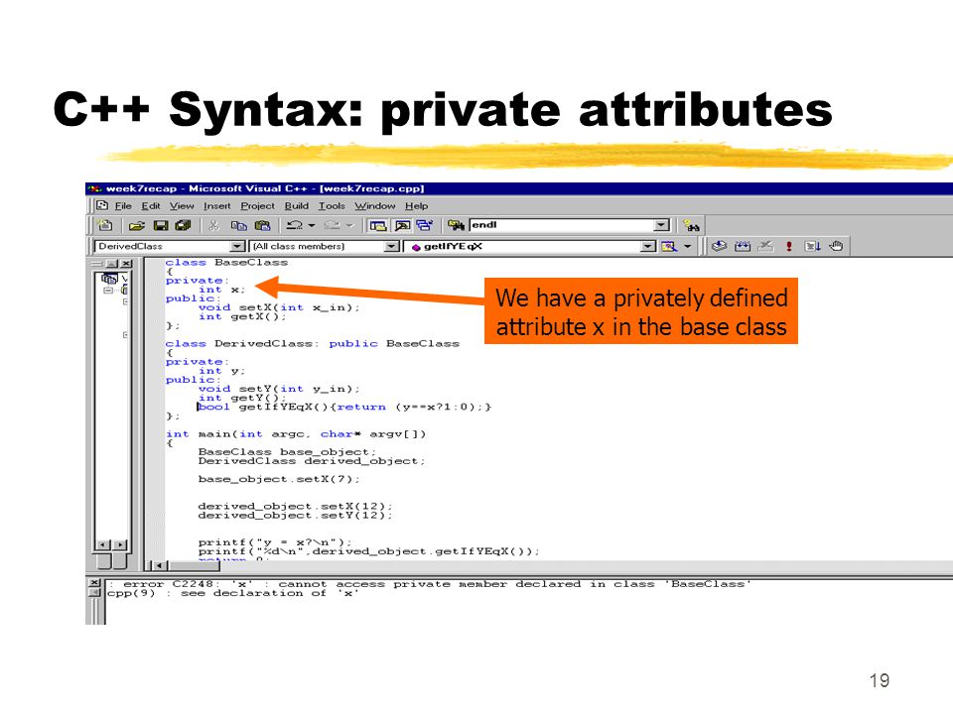Viewport: 953px width, 714px height.
Task: Click the Cut scissors icon
Action: click(213, 226)
